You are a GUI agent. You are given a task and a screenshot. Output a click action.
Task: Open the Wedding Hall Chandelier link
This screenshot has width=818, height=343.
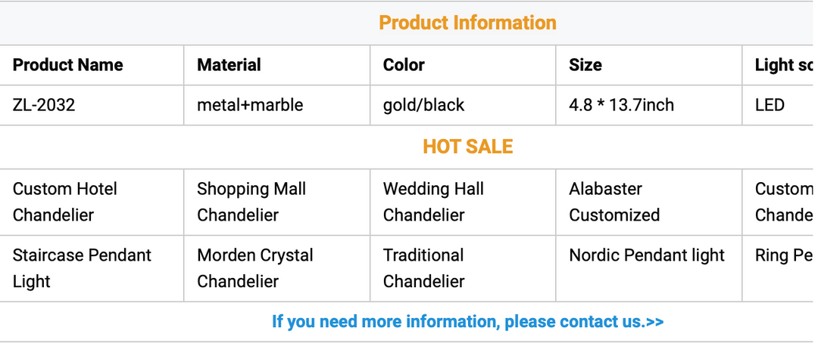point(433,202)
